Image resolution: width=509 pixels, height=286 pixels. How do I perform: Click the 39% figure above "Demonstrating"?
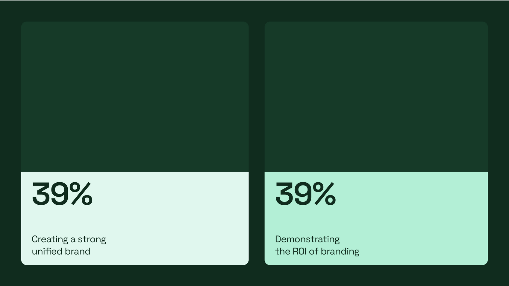click(306, 194)
